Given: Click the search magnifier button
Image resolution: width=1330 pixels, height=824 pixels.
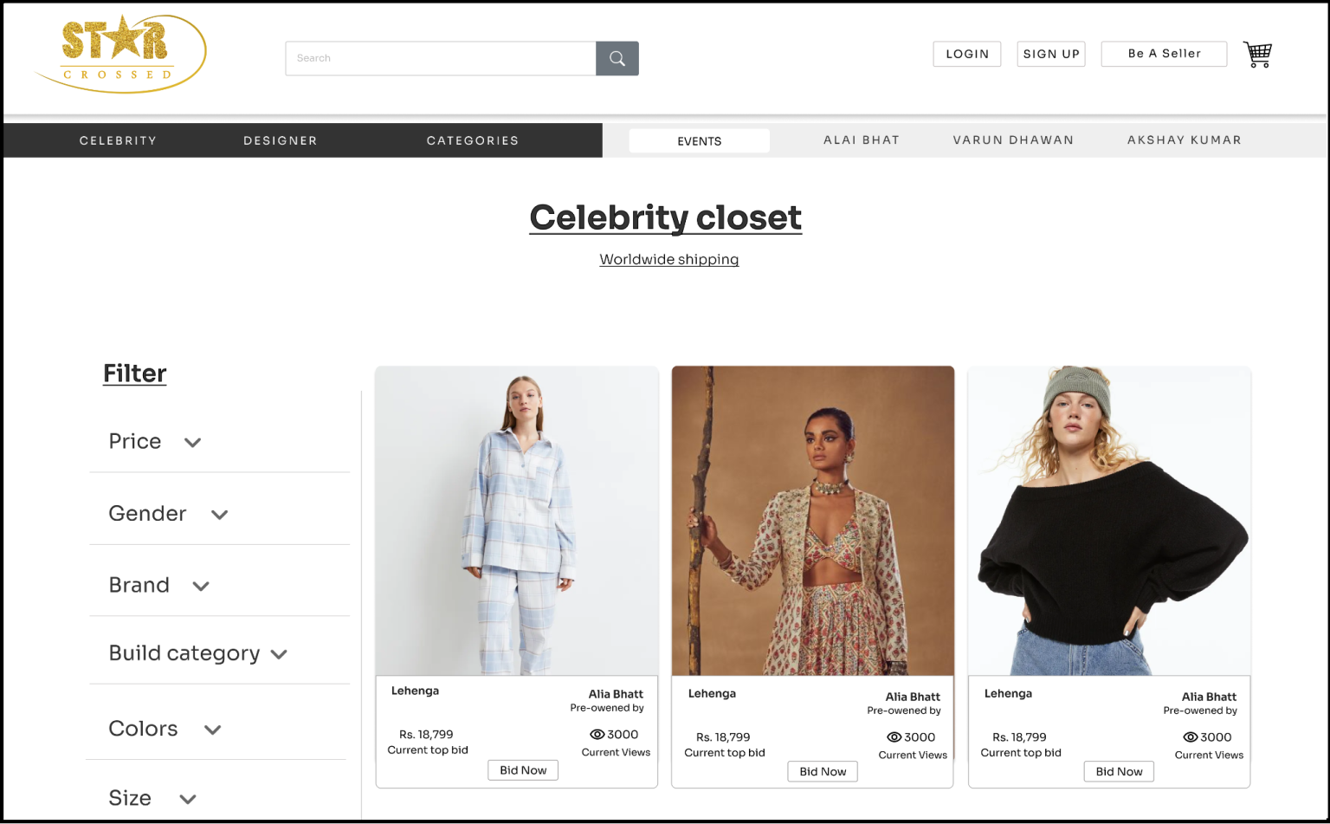Looking at the screenshot, I should tap(617, 58).
